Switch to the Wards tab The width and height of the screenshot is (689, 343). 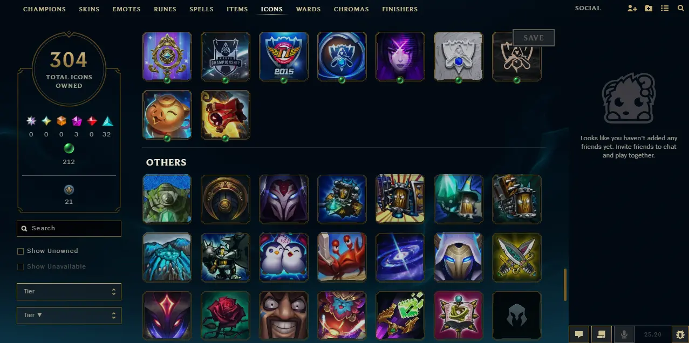pyautogui.click(x=308, y=9)
